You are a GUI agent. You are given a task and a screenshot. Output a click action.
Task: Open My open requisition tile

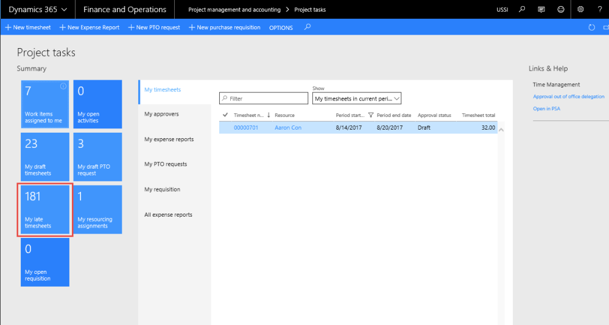[45, 262]
